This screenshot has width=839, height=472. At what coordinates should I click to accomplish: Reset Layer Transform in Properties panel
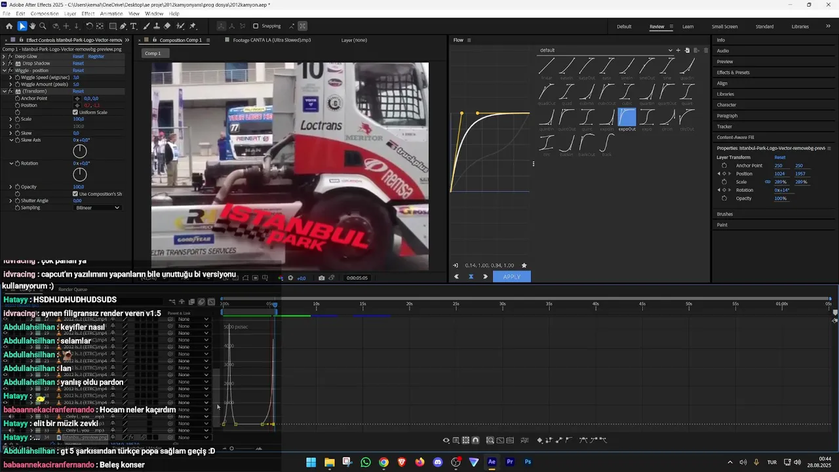tap(780, 157)
